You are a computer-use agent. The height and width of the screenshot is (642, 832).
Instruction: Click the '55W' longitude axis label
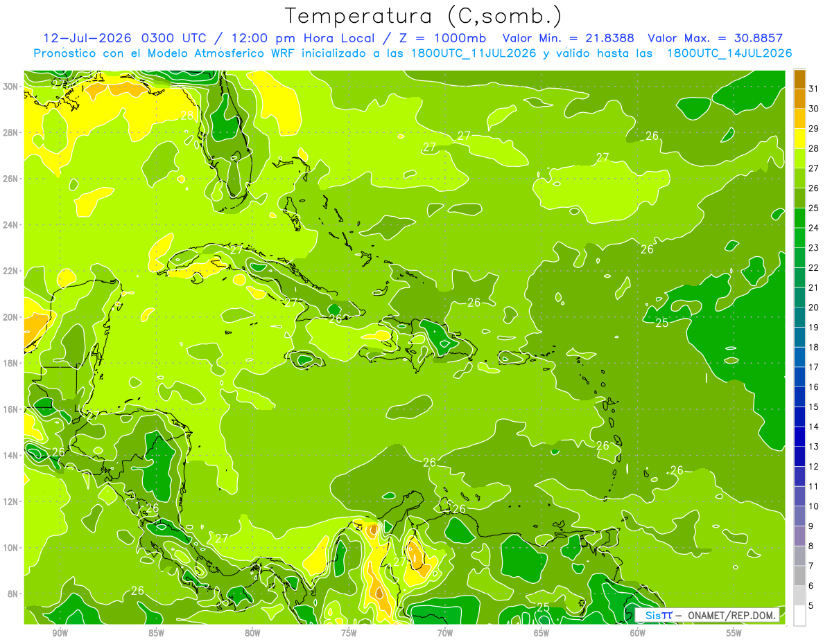(x=734, y=633)
